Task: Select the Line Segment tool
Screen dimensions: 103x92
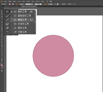Action: [x=2, y=21]
